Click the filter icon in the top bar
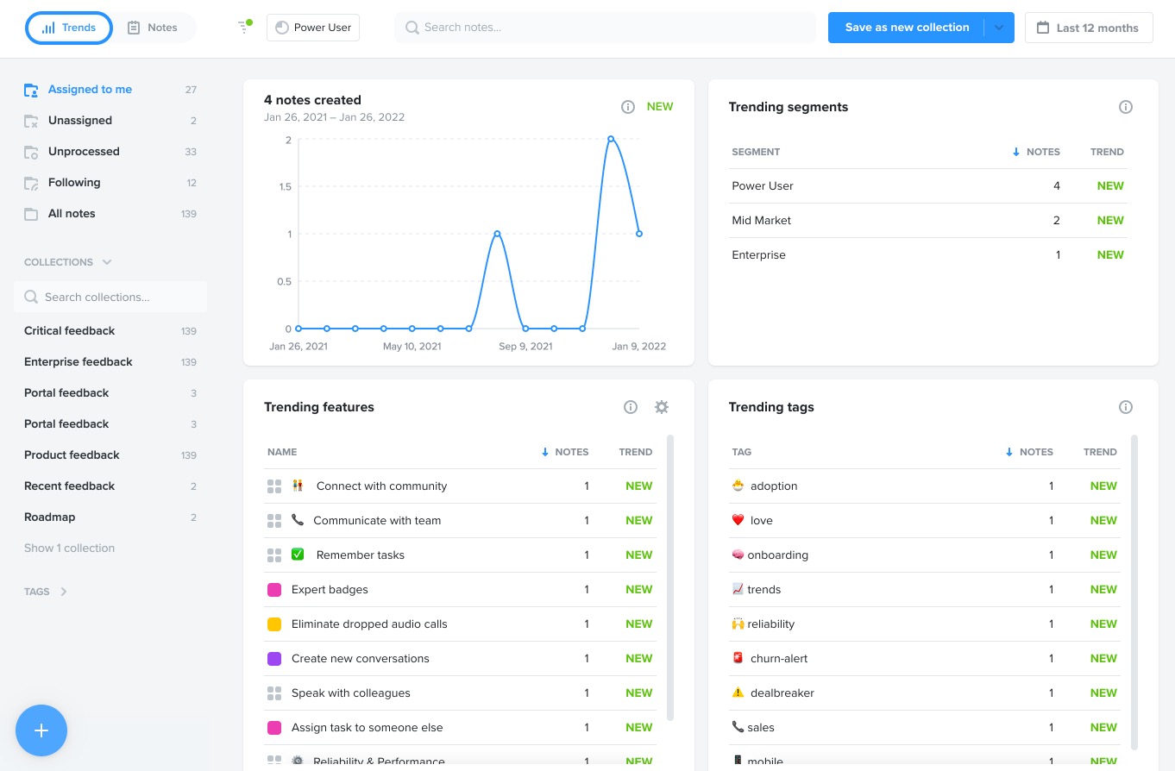 pyautogui.click(x=244, y=27)
